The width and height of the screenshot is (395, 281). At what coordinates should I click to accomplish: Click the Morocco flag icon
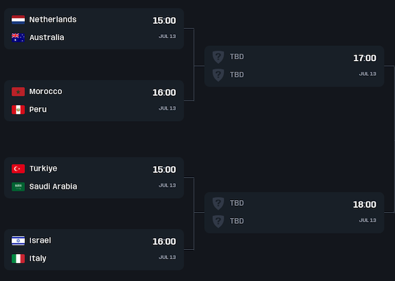pyautogui.click(x=18, y=91)
